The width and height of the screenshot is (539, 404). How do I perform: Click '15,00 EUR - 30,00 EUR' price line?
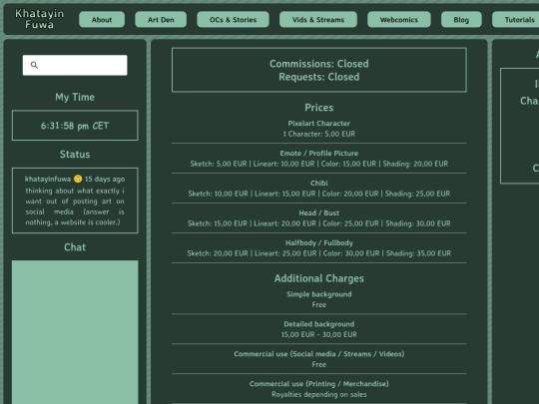click(x=319, y=334)
